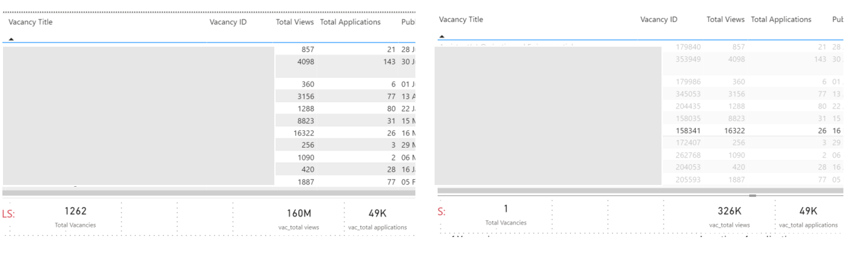Select Vacancy ID 353949 in right table
Screen dimensions: 847x270
tap(688, 59)
